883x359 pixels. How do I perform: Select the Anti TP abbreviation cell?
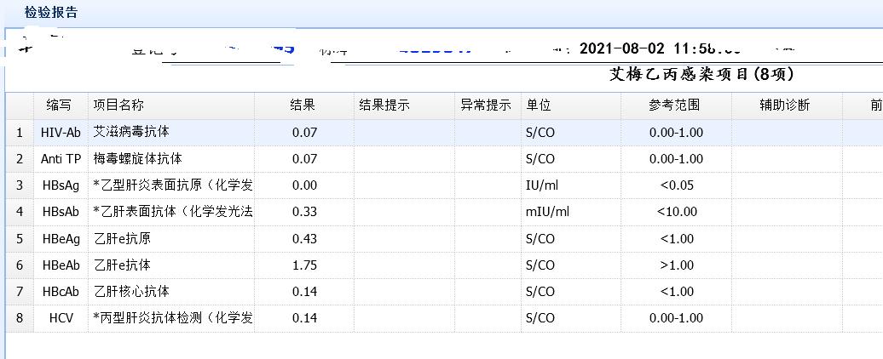[x=61, y=159]
